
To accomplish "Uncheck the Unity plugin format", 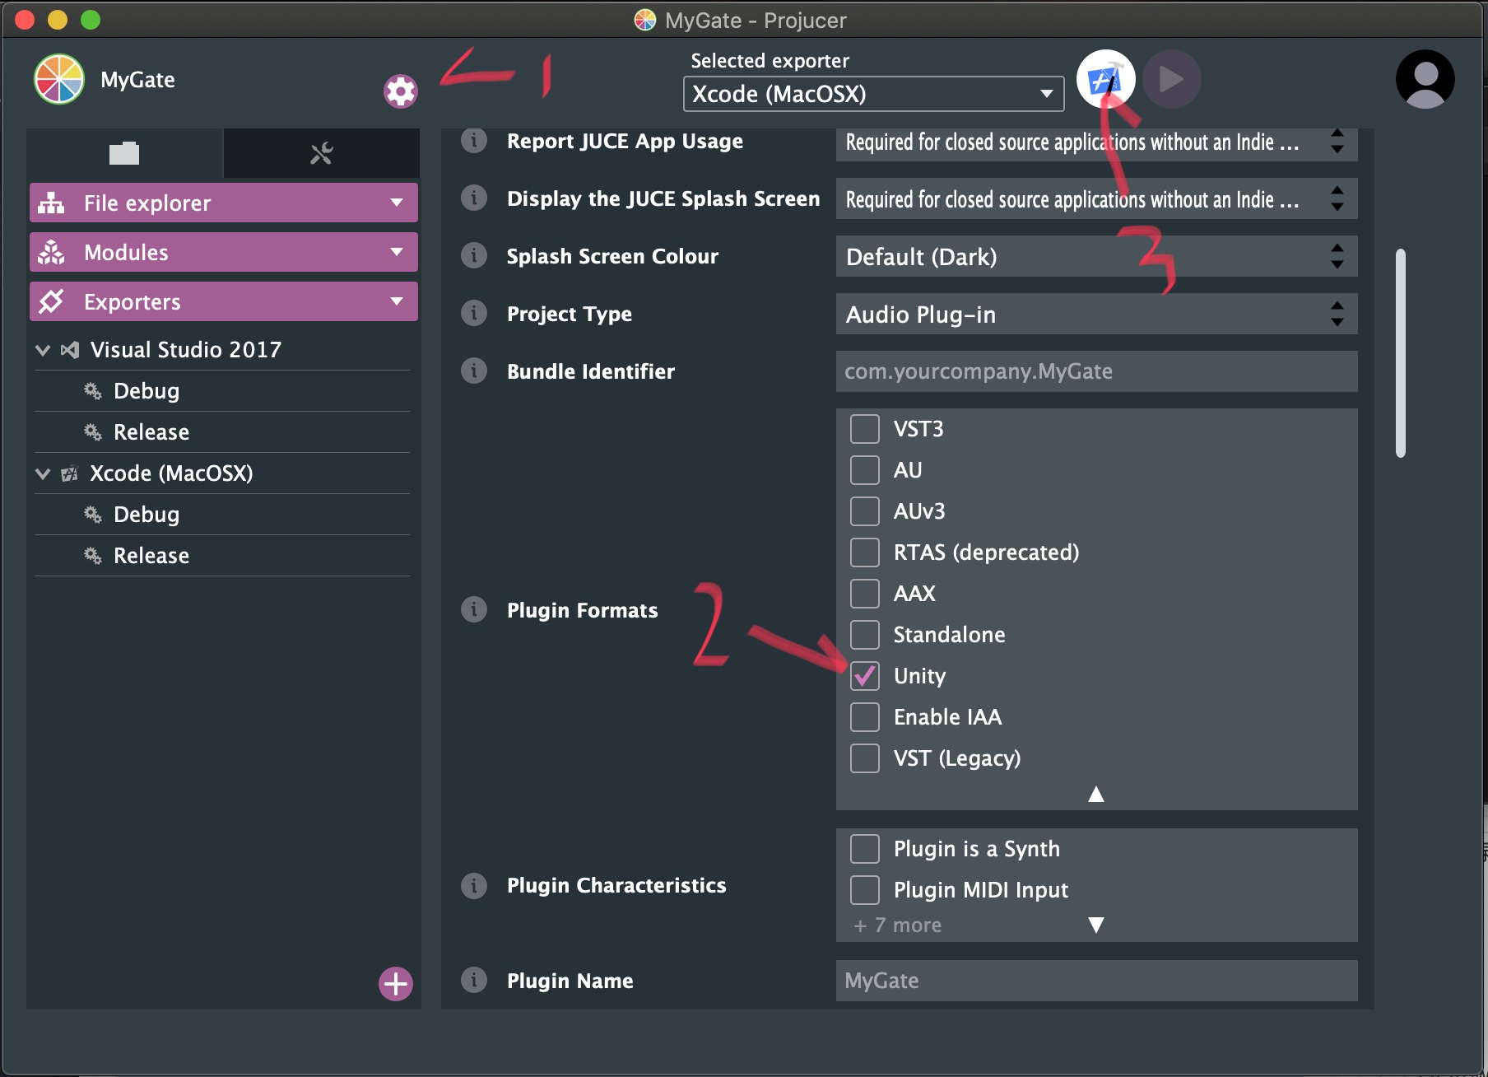I will (x=865, y=676).
